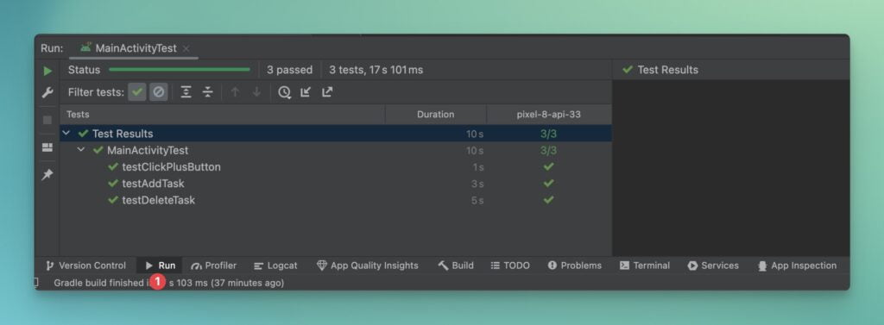Go to previous failed test arrow
This screenshot has width=884, height=325.
235,92
